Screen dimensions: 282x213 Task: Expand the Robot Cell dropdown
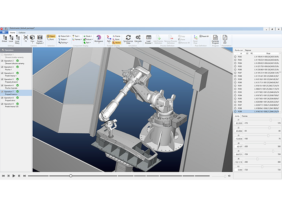pos(64,36)
